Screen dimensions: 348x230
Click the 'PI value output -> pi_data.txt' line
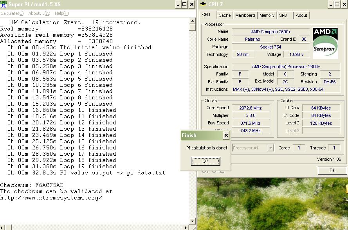tap(87, 172)
